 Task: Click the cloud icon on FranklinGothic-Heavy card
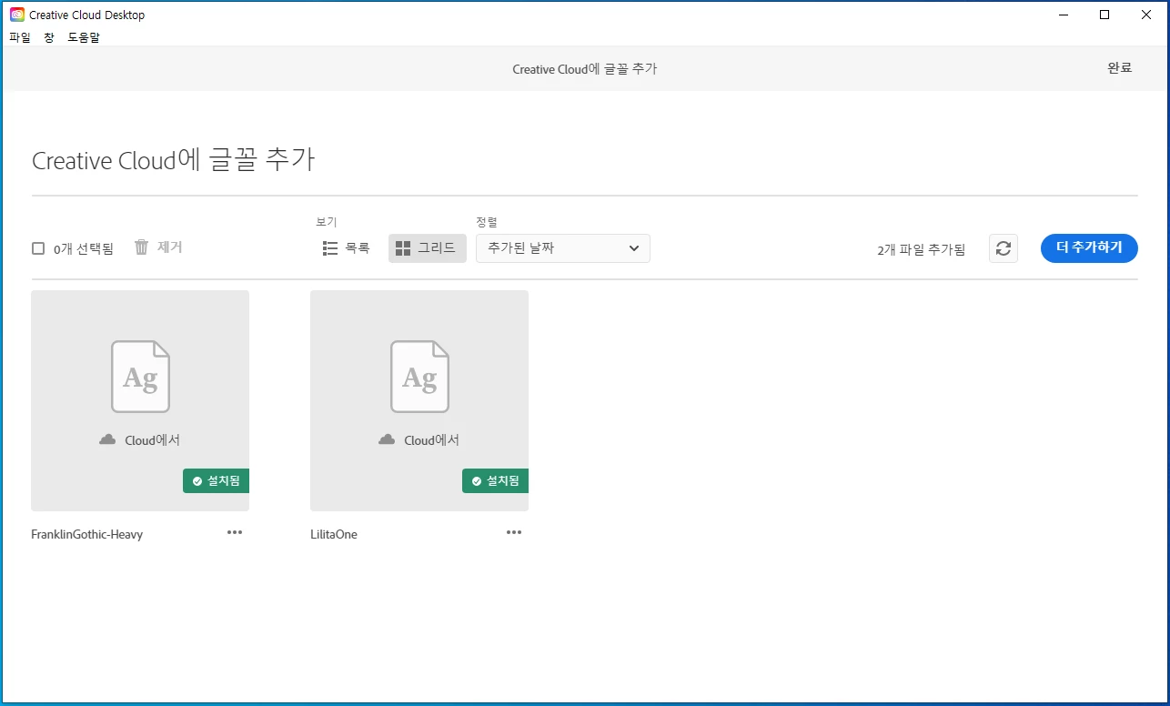point(107,439)
